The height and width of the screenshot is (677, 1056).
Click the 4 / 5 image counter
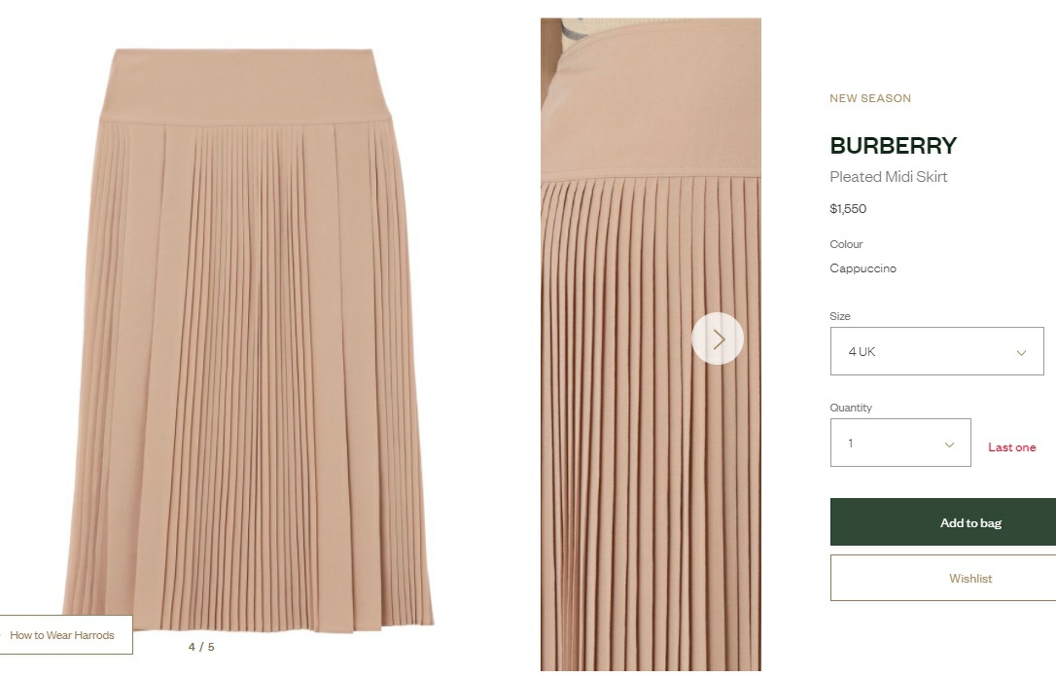click(201, 647)
